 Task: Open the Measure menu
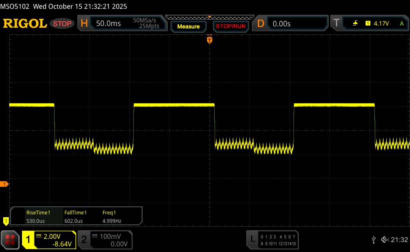coord(188,26)
